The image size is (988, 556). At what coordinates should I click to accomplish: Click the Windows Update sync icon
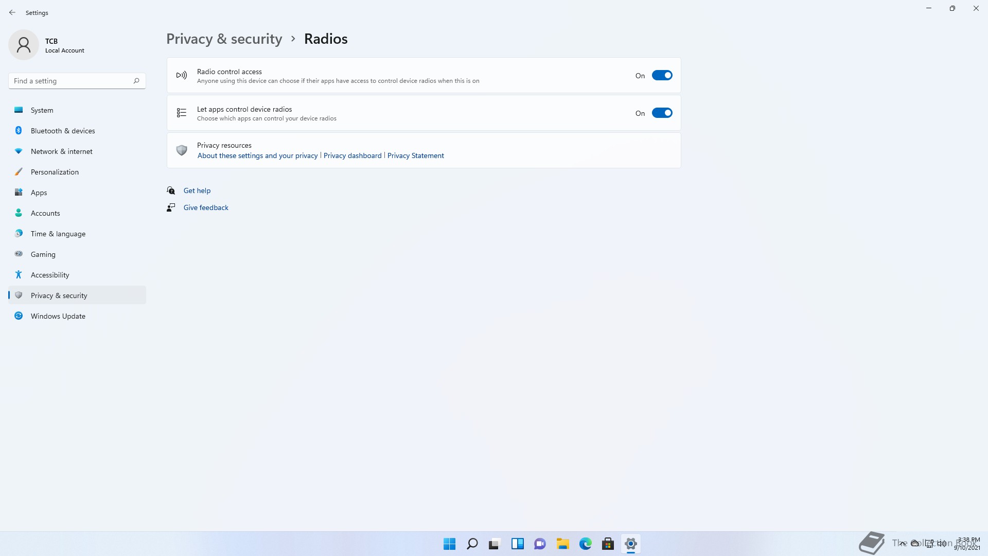pos(19,316)
